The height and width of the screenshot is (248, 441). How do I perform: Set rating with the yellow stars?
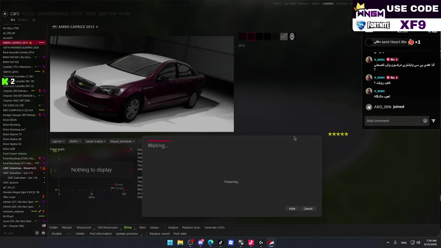(338, 134)
